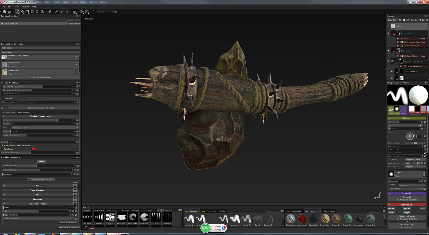Switch to the Log tab
The height and width of the screenshot is (235, 429).
click(85, 228)
